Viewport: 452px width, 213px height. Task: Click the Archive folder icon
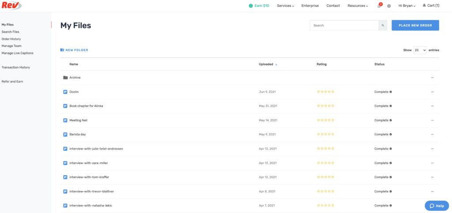coord(65,78)
